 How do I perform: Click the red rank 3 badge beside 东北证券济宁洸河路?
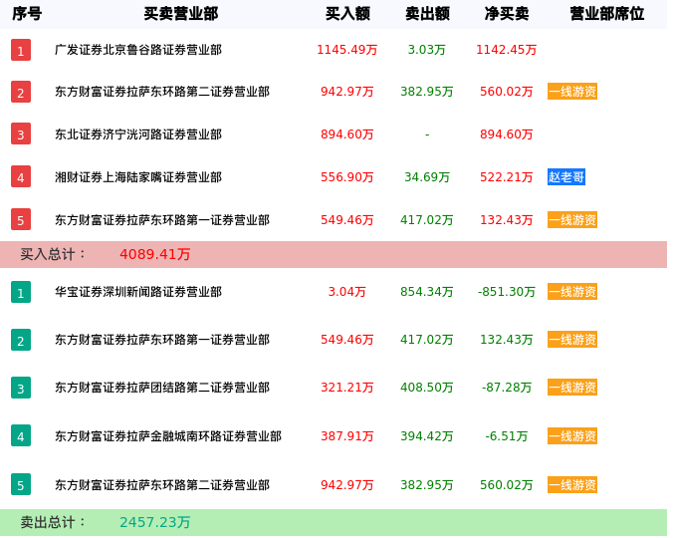click(21, 134)
